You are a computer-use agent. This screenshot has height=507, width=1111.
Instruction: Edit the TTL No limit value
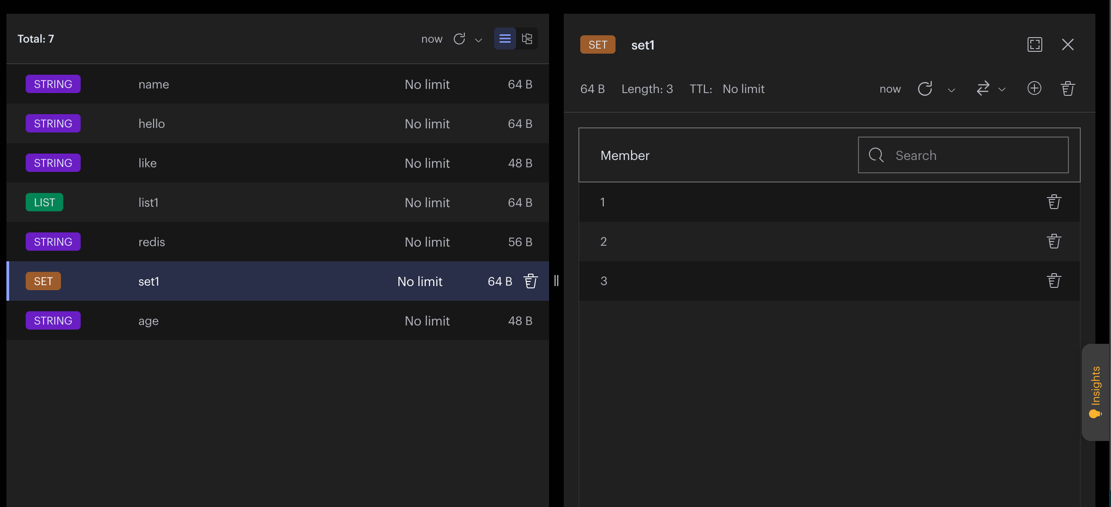(743, 89)
